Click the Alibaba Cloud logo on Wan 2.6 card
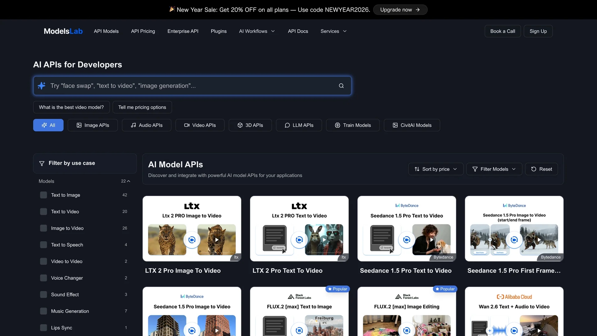597x336 pixels. point(514,297)
